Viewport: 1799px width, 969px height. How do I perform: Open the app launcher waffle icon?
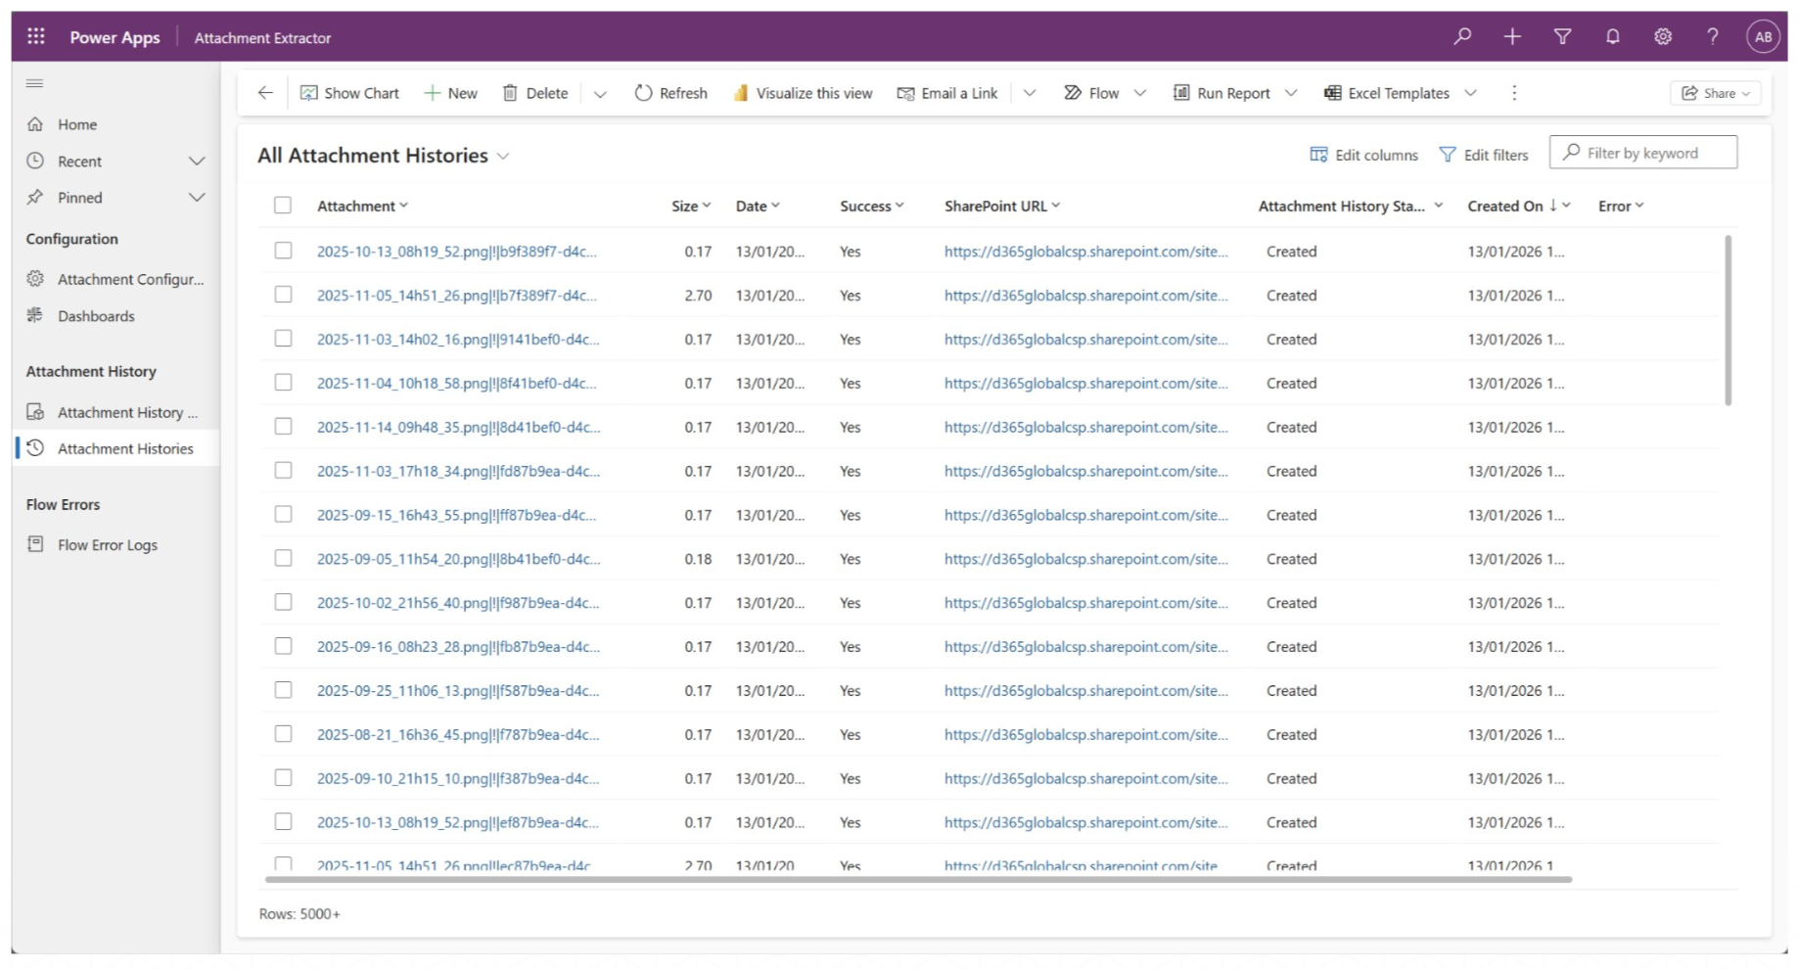coord(36,37)
